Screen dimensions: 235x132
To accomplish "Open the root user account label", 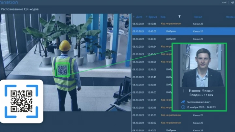I will tap(224, 2).
